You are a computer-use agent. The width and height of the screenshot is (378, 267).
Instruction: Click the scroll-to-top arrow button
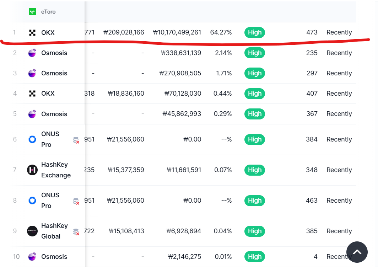(357, 252)
